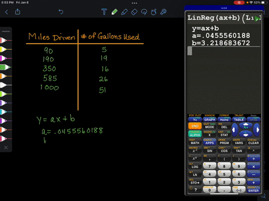Image resolution: width=269 pixels, height=201 pixels.
Task: Open the STAT menu key
Action: (224, 135)
